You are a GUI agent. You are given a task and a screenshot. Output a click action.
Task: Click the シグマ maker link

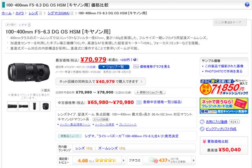coord(22,25)
